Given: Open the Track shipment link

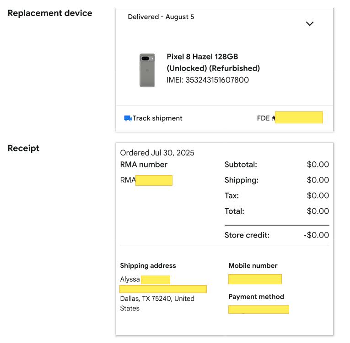Looking at the screenshot, I should pyautogui.click(x=157, y=118).
